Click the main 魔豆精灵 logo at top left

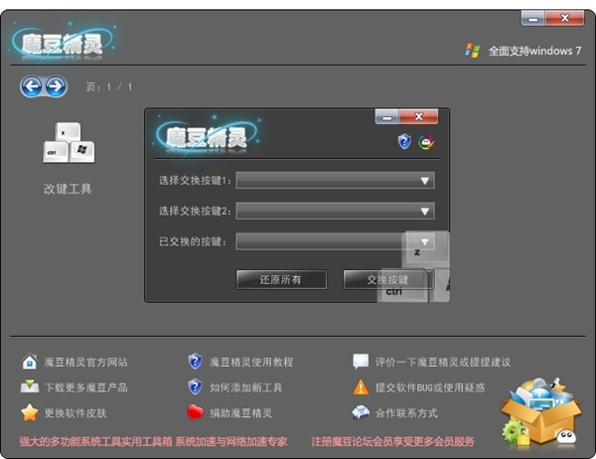tap(62, 43)
